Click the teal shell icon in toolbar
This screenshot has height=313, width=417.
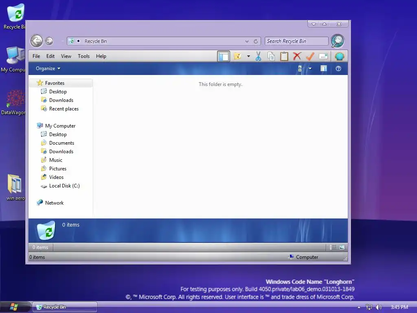[x=340, y=56]
